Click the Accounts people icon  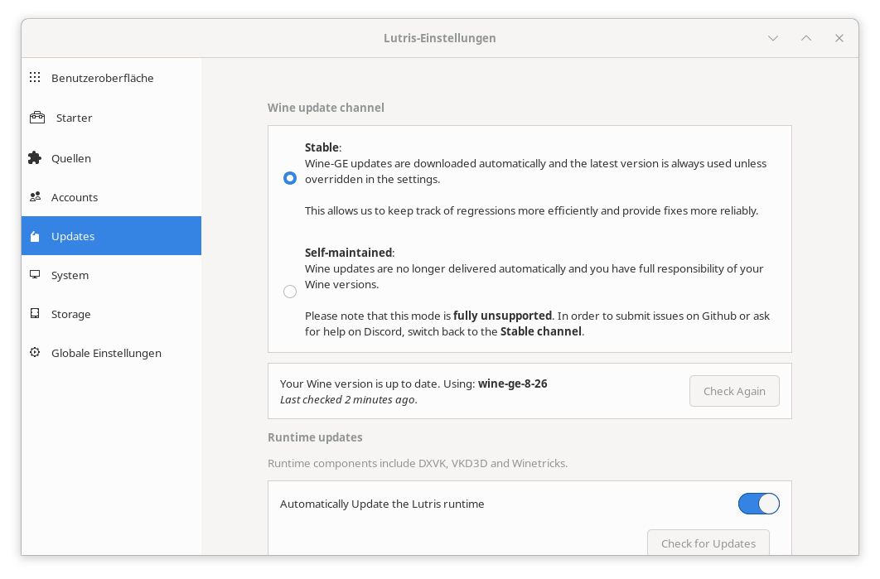coord(35,197)
